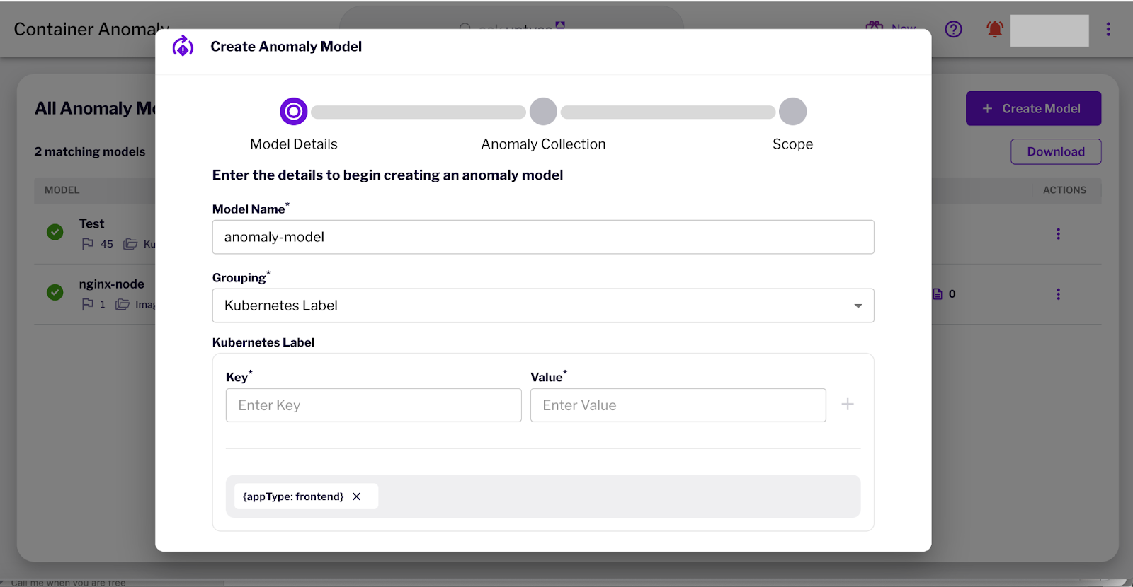Focus the Enter Value text field
The image size is (1133, 587).
click(678, 405)
